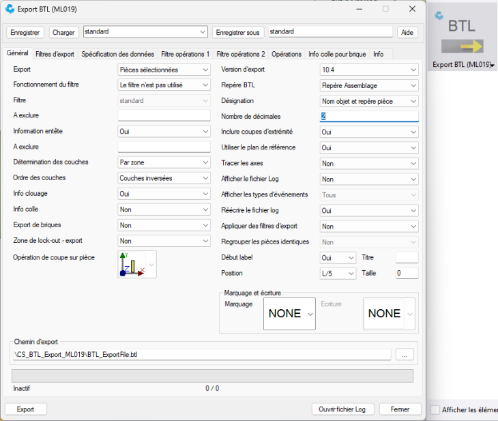Open the Ordre des couches dropdown
The height and width of the screenshot is (421, 498).
(164, 178)
